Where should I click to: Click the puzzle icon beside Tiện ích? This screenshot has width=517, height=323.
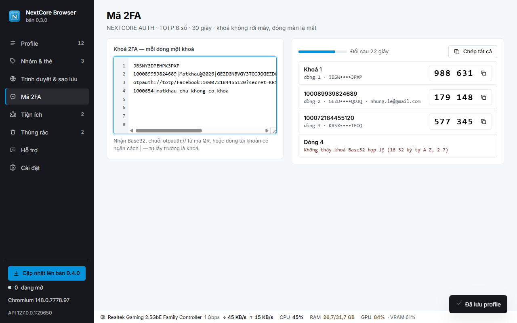(13, 115)
